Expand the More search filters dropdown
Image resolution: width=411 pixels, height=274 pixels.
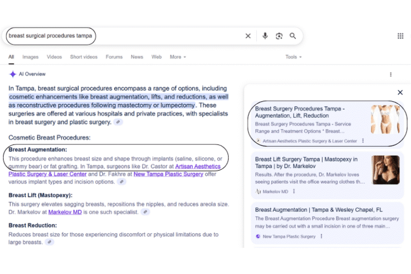pyautogui.click(x=178, y=57)
